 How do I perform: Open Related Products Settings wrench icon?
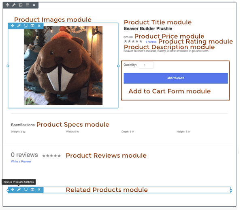19,190
